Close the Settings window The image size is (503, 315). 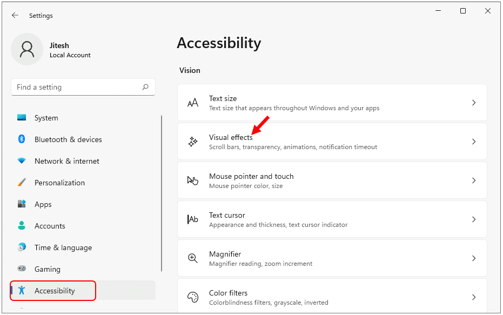(487, 11)
